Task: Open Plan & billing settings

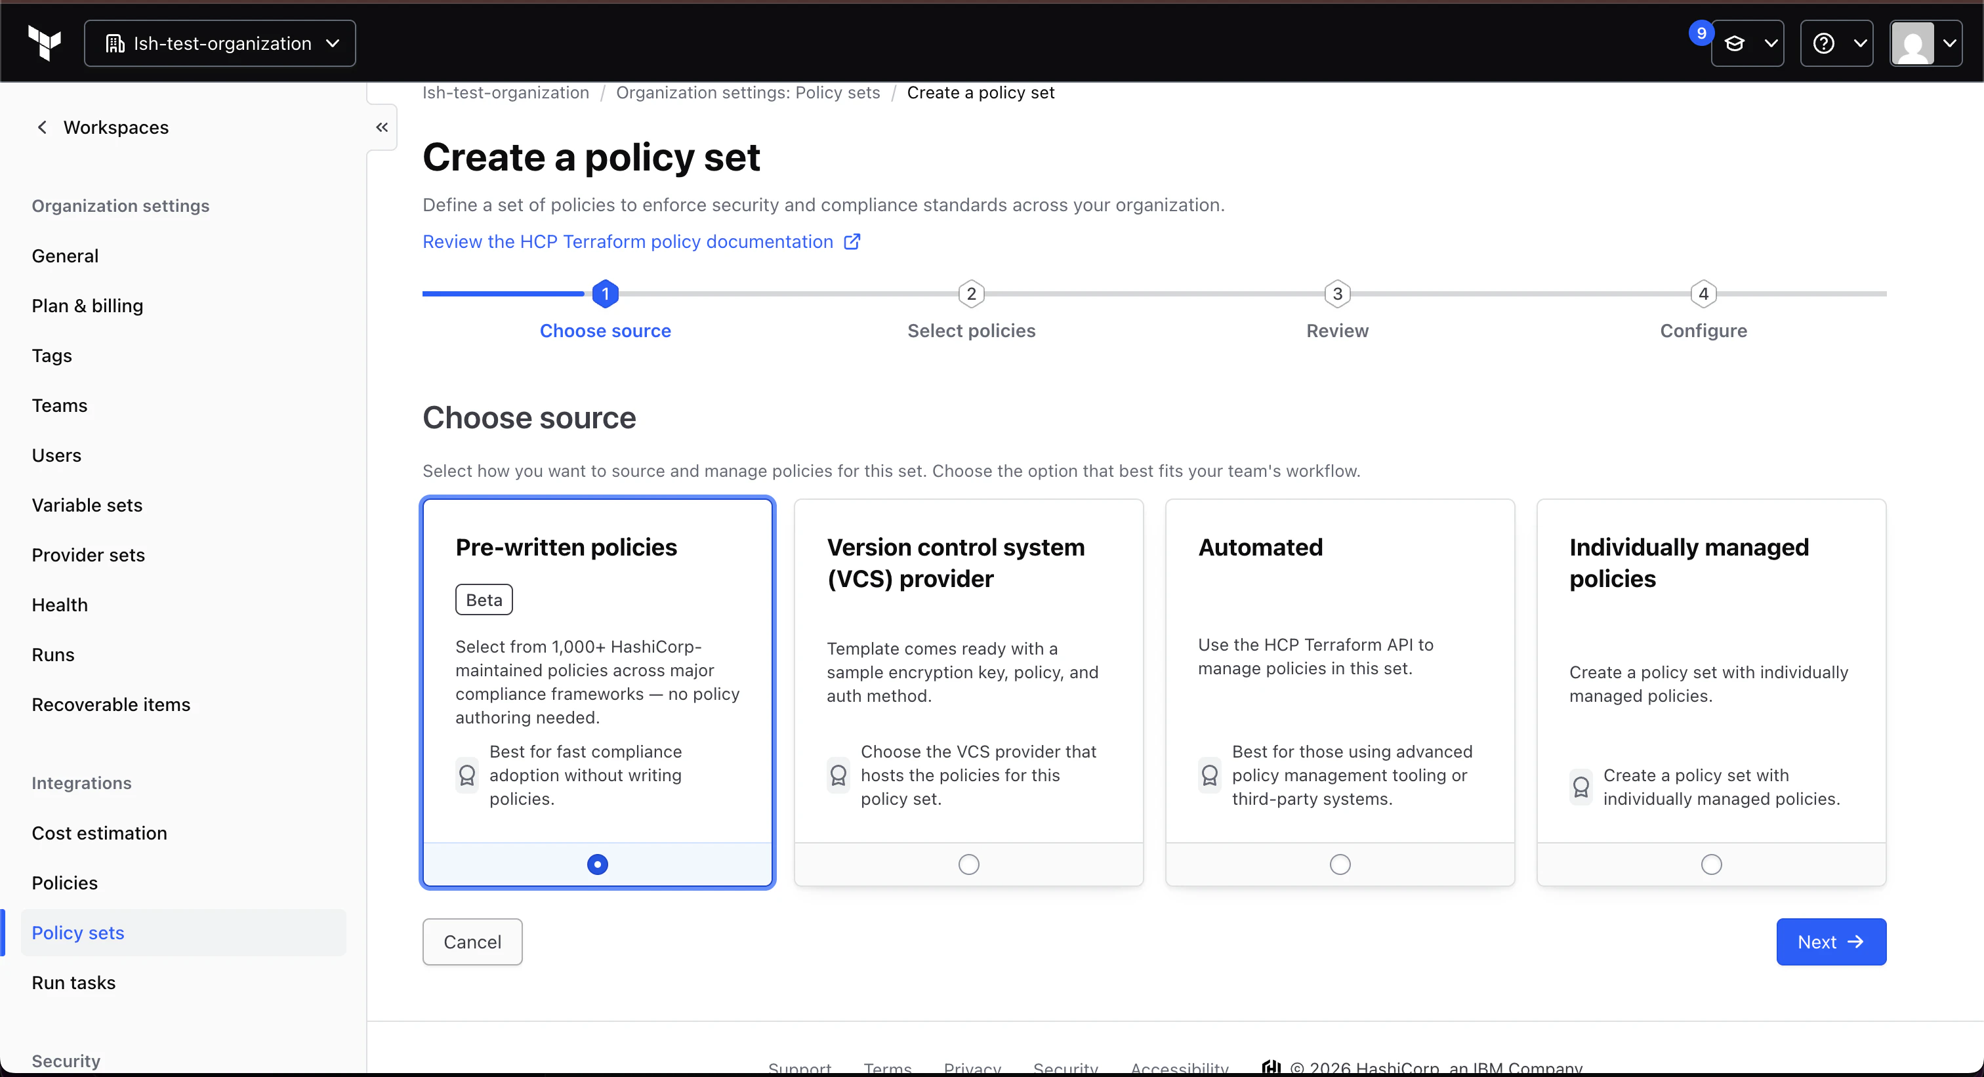Action: 88,306
